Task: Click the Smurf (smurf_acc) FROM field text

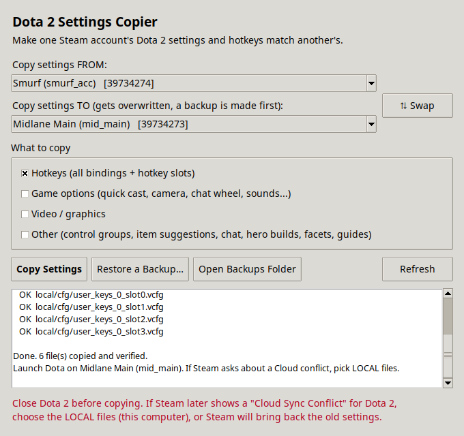Action: coord(83,83)
